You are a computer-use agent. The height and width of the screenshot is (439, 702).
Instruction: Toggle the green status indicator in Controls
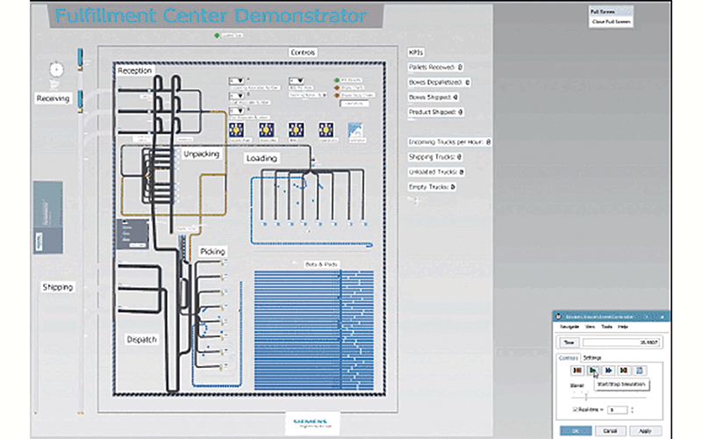click(x=337, y=81)
